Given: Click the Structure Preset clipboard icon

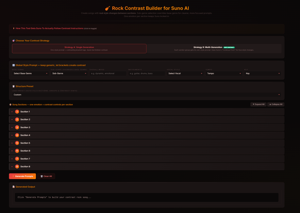Looking at the screenshot, I should tap(13, 86).
